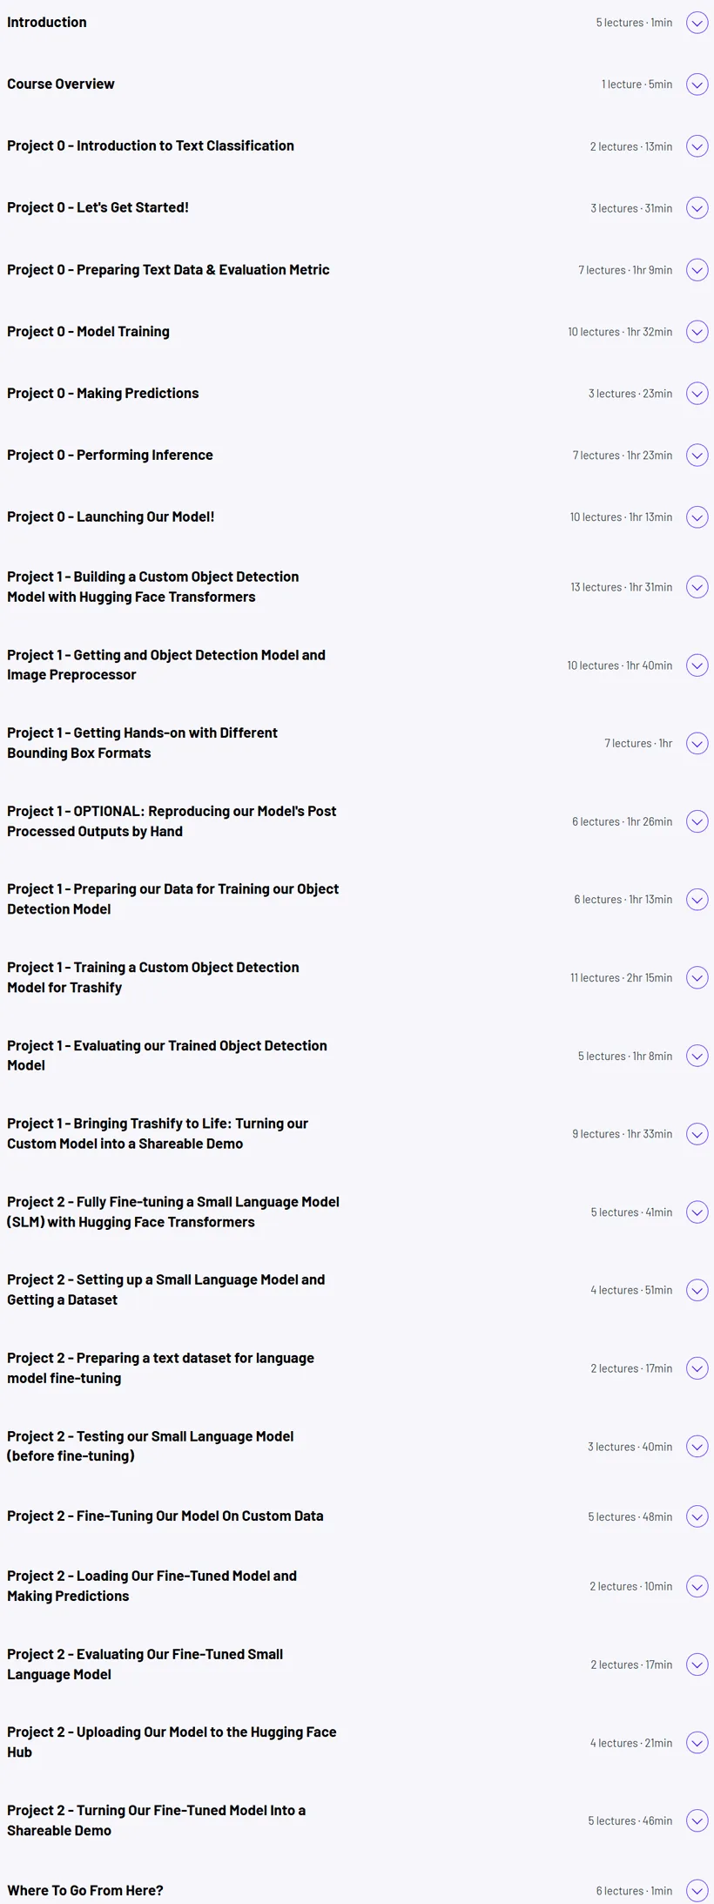This screenshot has height=1904, width=714.
Task: Expand the Course Overview chevron icon
Action: (x=697, y=84)
